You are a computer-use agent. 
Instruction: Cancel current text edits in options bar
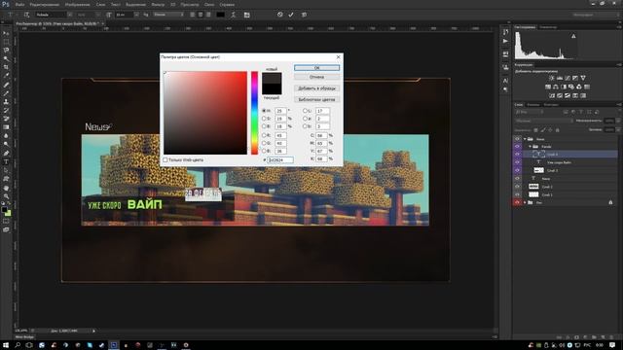(x=279, y=15)
